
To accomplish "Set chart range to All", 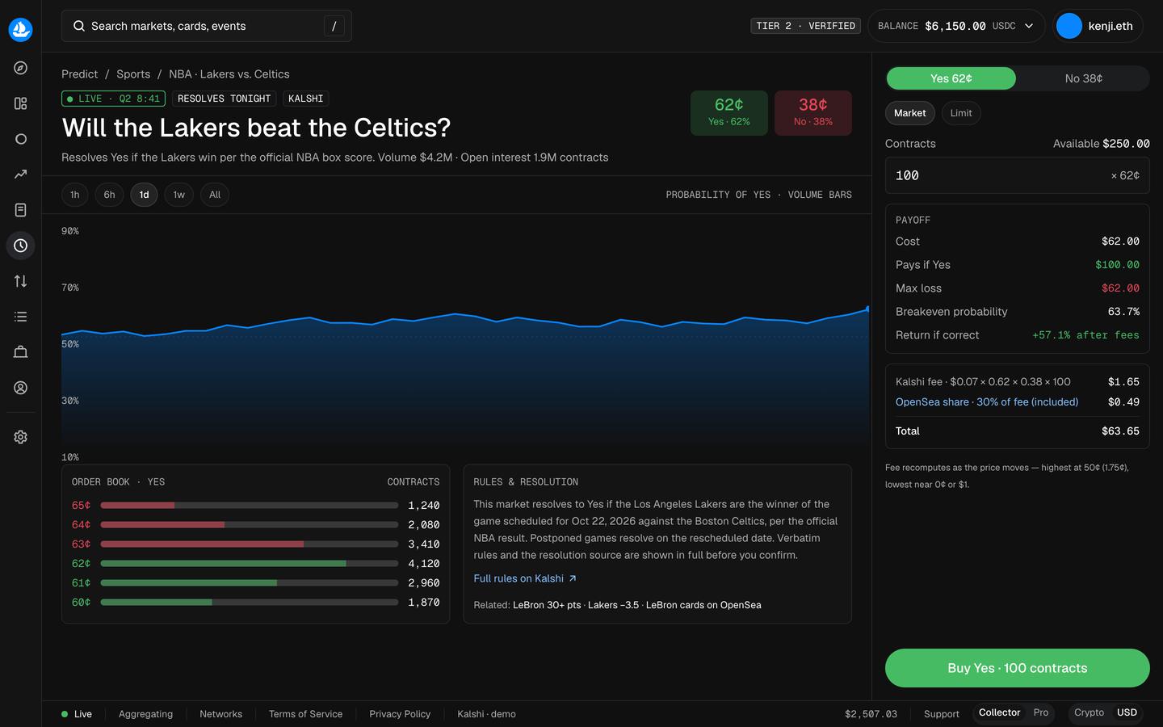I will tap(215, 195).
